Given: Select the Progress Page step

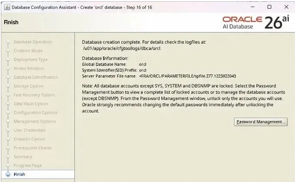Looking at the screenshot, I should [x=27, y=165].
